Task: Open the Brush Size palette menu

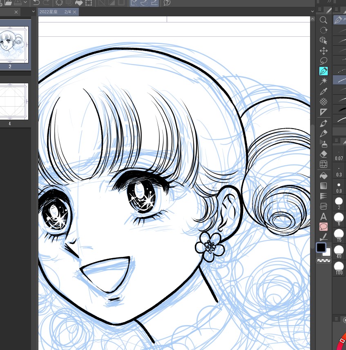Action: [337, 140]
